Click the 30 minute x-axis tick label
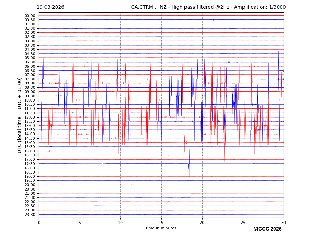Image resolution: width=322 pixels, height=242 pixels. tap(283, 223)
